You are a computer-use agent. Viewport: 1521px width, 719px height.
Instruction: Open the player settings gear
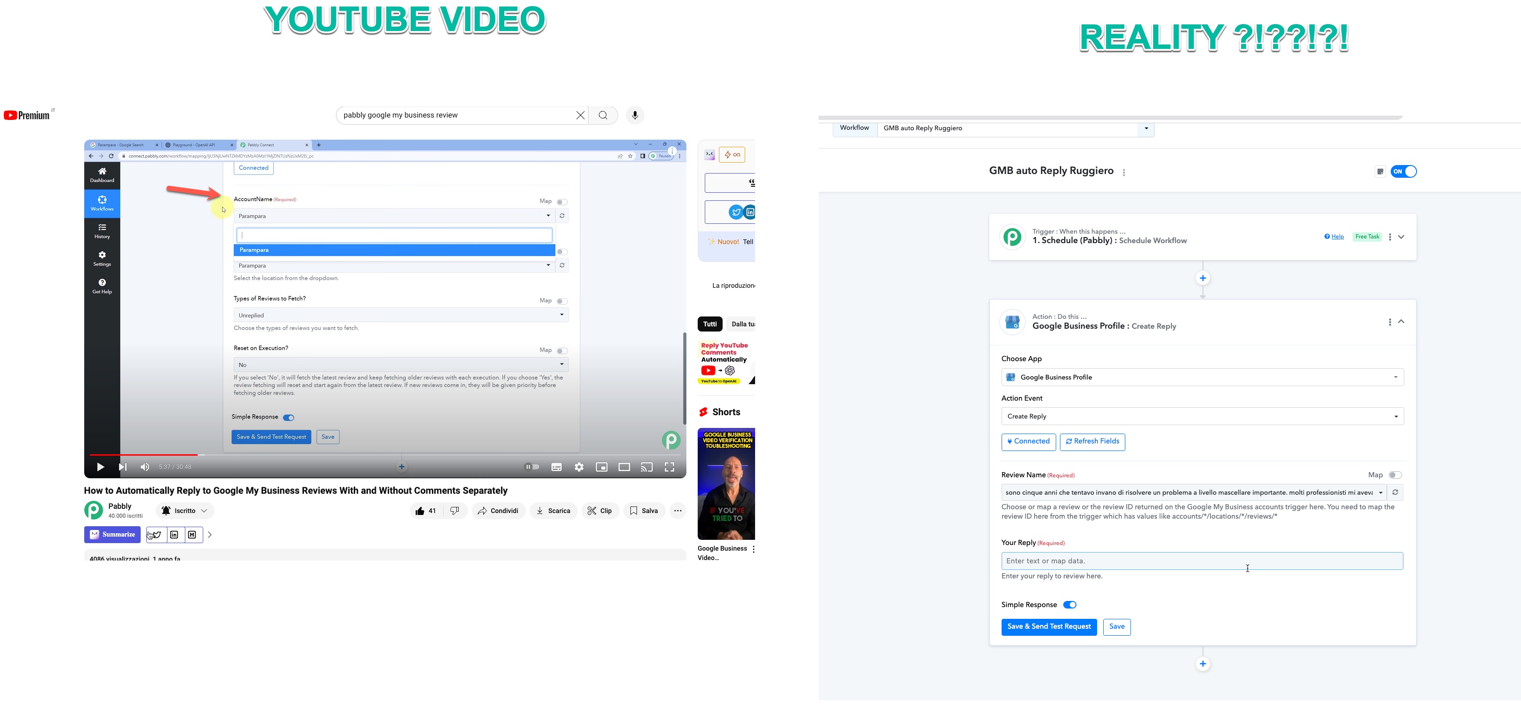pyautogui.click(x=579, y=467)
